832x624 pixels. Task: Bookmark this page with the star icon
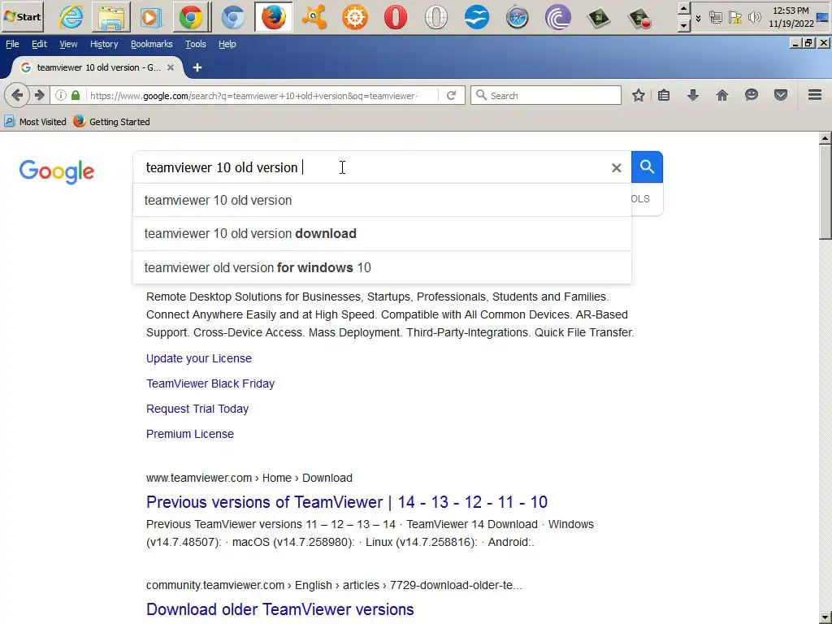[x=639, y=96]
